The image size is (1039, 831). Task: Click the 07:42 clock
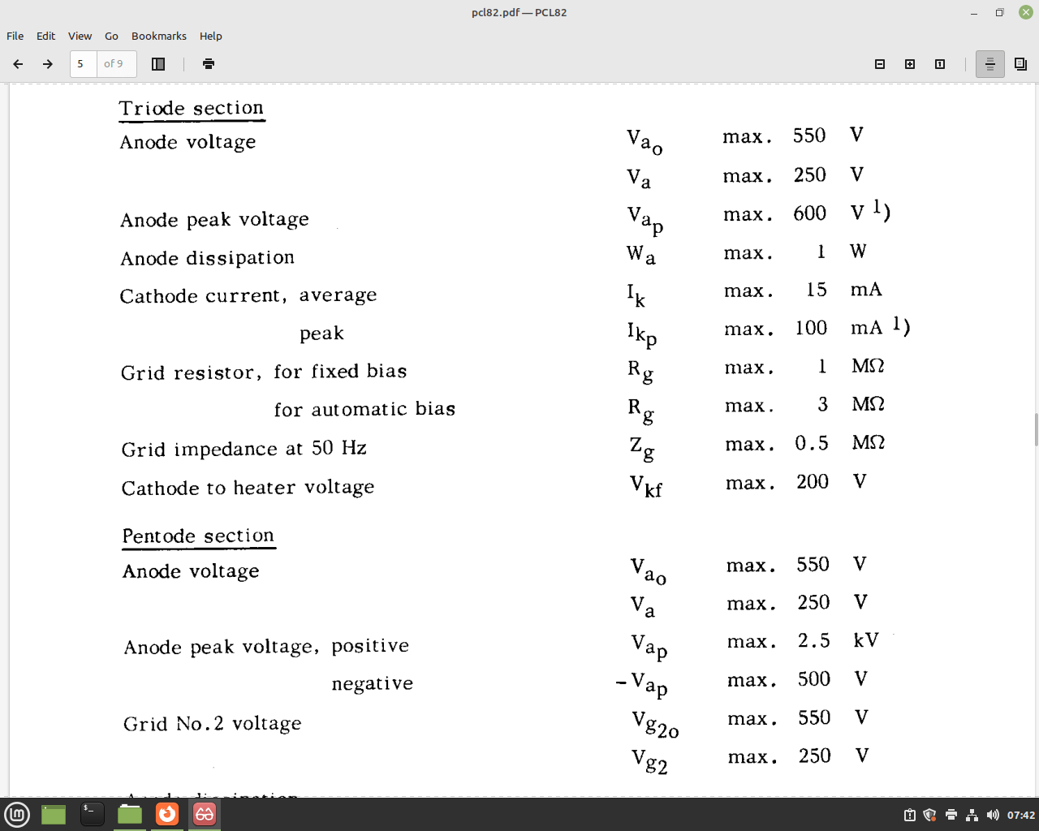pos(1021,815)
